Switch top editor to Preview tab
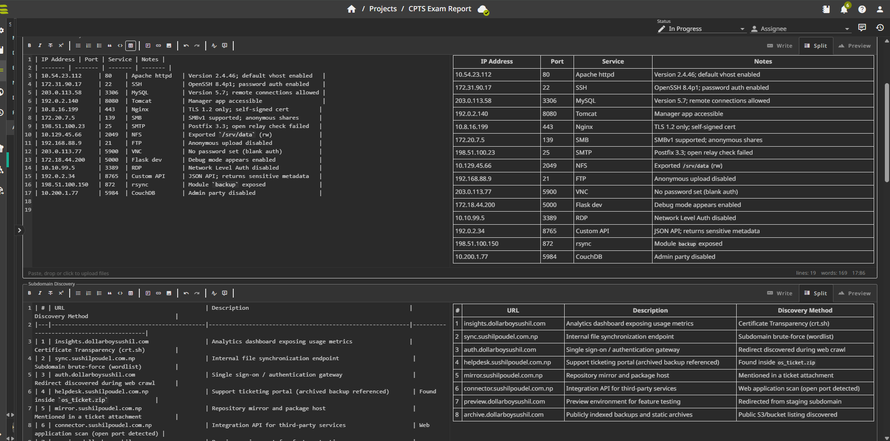Screen dimensions: 890x441 coord(854,46)
